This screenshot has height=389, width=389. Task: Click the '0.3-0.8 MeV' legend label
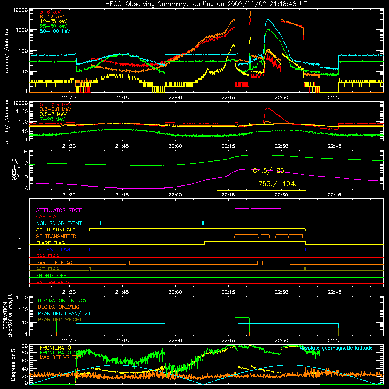coord(55,109)
